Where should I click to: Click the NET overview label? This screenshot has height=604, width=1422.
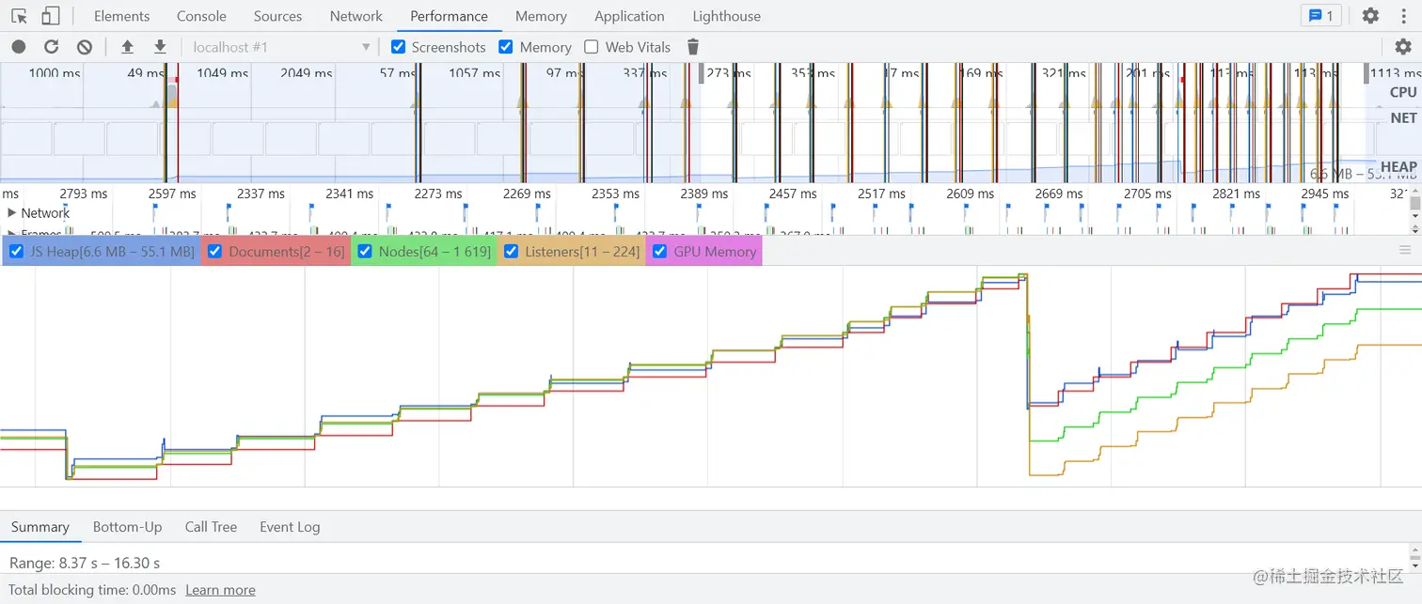coord(1403,118)
